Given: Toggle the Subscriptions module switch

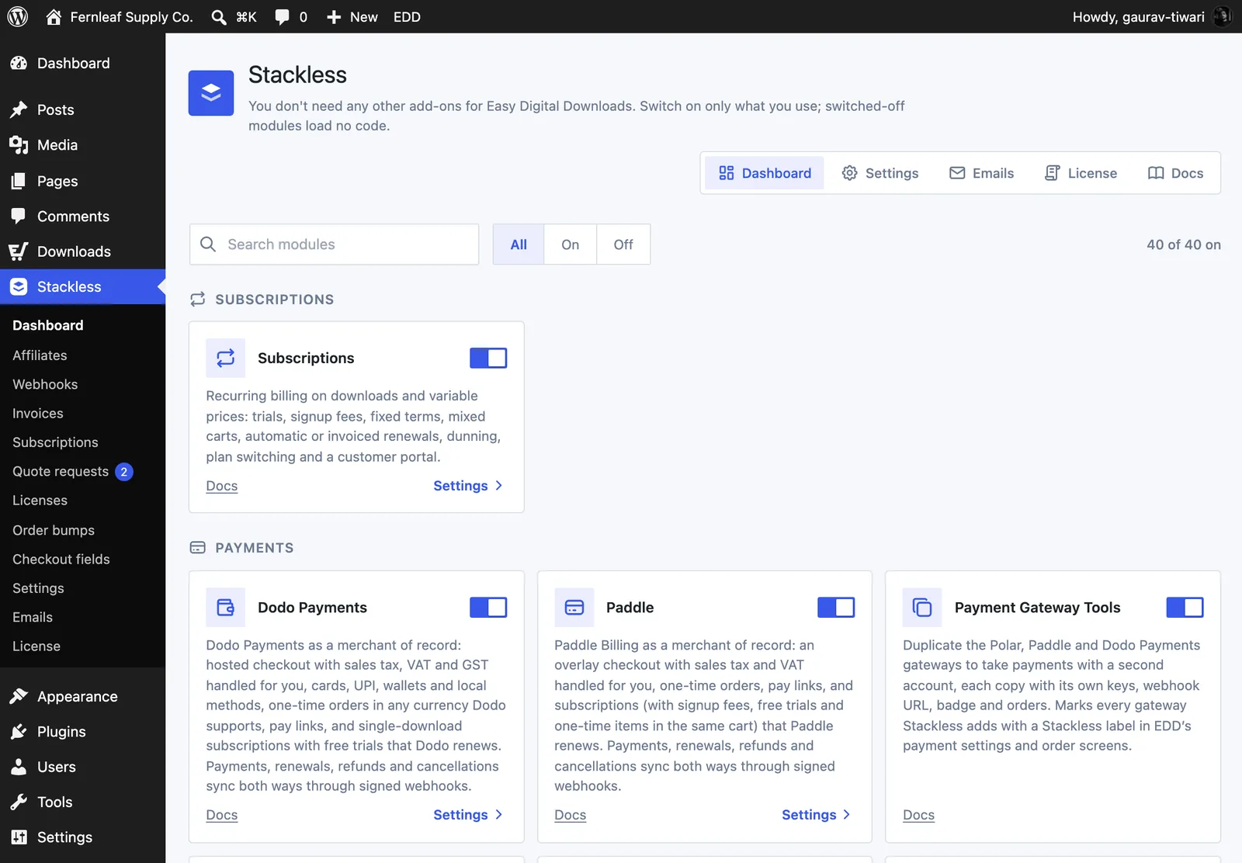Looking at the screenshot, I should coord(488,358).
